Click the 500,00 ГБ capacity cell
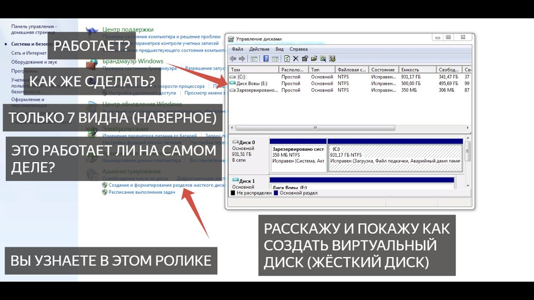This screenshot has width=534, height=300. coord(411,83)
